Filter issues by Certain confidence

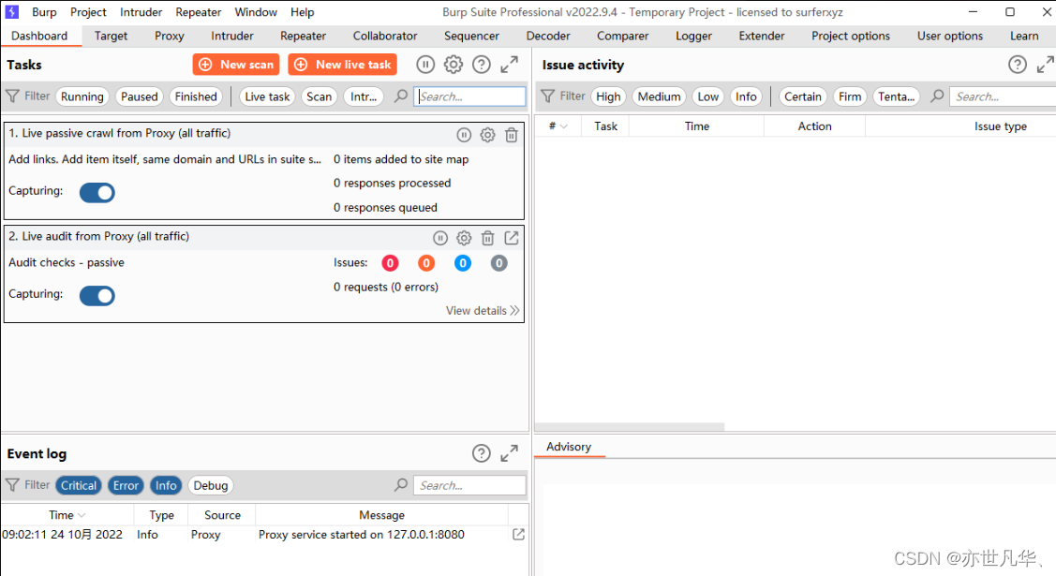[803, 96]
